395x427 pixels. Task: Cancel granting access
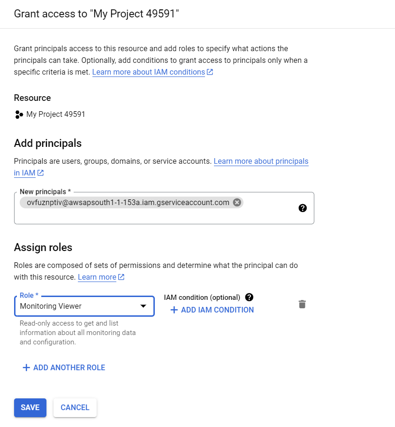pyautogui.click(x=75, y=407)
